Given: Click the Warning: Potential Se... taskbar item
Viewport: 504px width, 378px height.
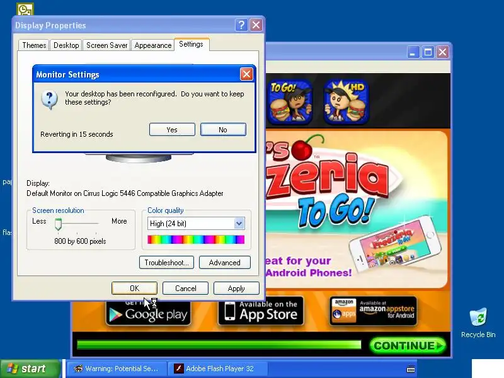Looking at the screenshot, I should (117, 369).
